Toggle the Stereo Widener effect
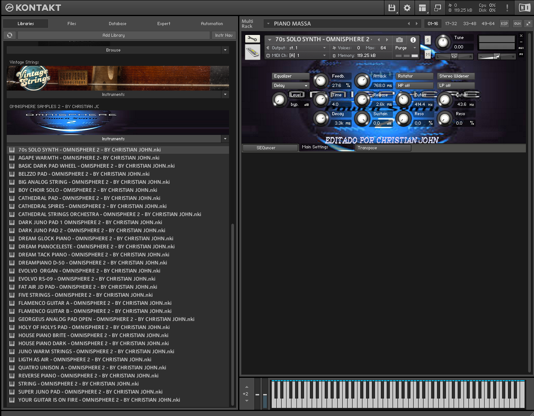The width and height of the screenshot is (534, 416). click(x=456, y=76)
